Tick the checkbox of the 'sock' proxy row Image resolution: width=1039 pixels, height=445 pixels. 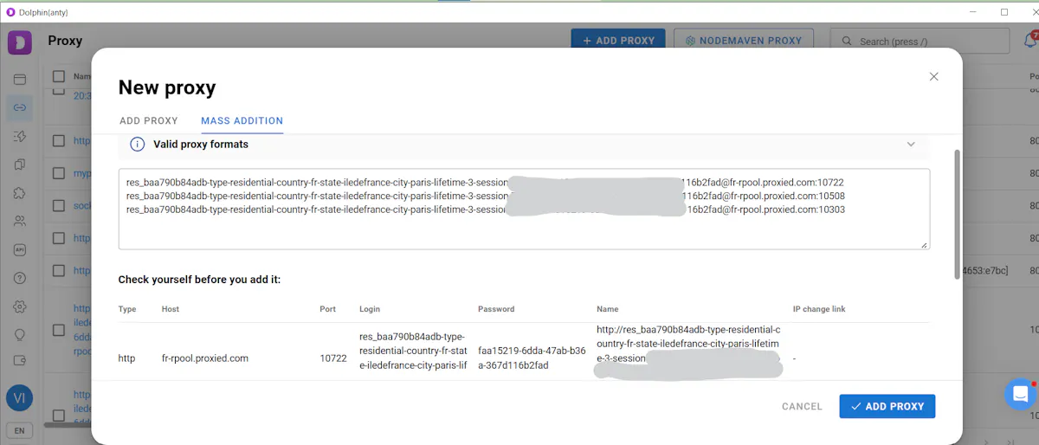pos(58,205)
